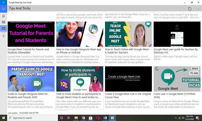Open the first video section sidebar icon
The height and width of the screenshot is (121, 202).
[x=4, y=22]
